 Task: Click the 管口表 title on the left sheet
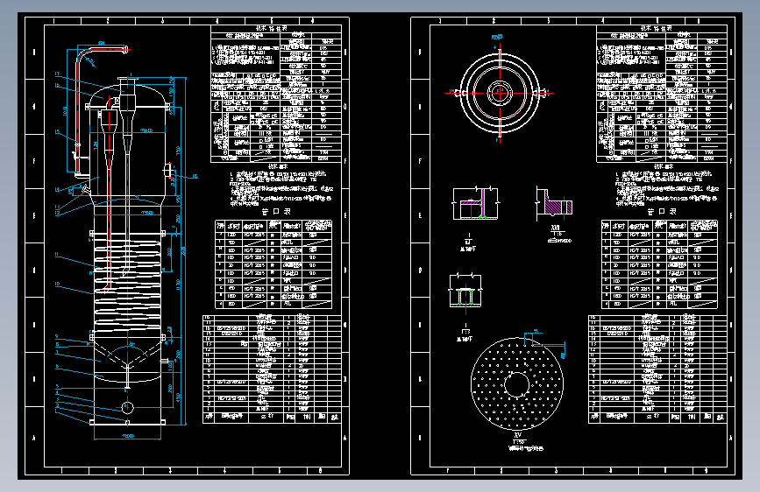click(x=276, y=212)
